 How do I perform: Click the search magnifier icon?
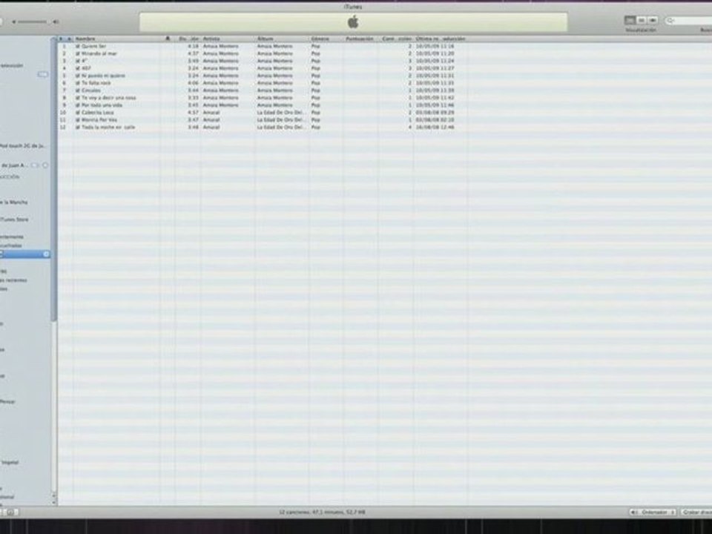point(670,21)
